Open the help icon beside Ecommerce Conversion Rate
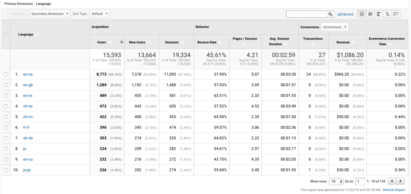411x194 pixels. (390, 44)
